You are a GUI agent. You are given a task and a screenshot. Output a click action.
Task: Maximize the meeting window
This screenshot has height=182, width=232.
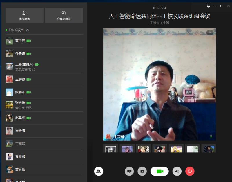(x=222, y=6)
